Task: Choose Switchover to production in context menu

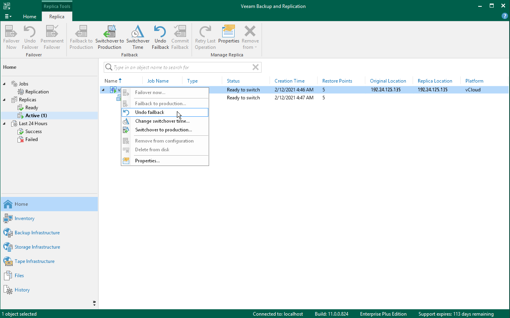Action: pos(165,130)
